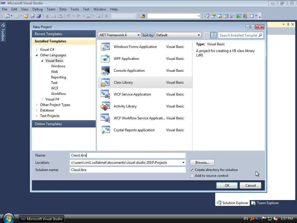
Task: Expand the Database tree node
Action: coord(37,110)
